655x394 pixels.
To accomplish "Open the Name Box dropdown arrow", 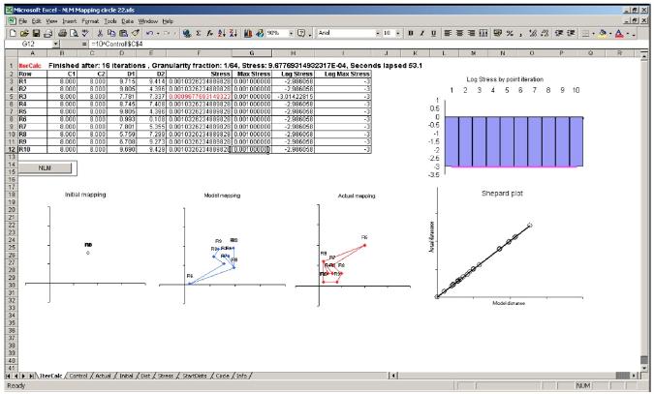I will click(x=56, y=45).
